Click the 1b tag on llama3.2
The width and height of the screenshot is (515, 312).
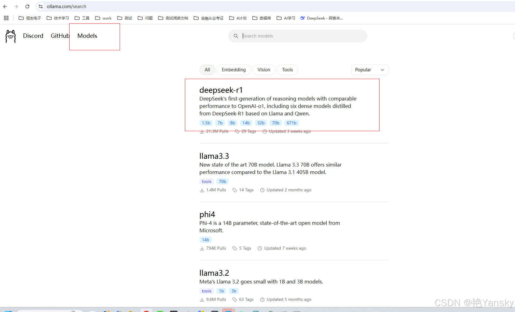click(x=221, y=291)
